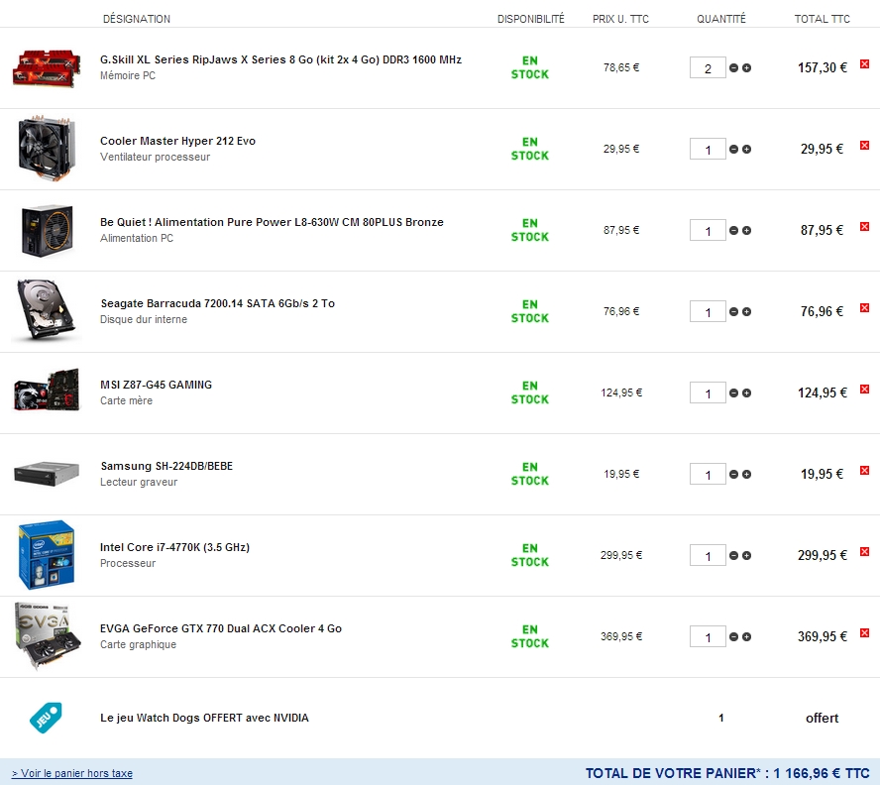Decrease quantity of EVGA GeForce GTX 770
Viewport: 880px width, 785px height.
pos(734,637)
